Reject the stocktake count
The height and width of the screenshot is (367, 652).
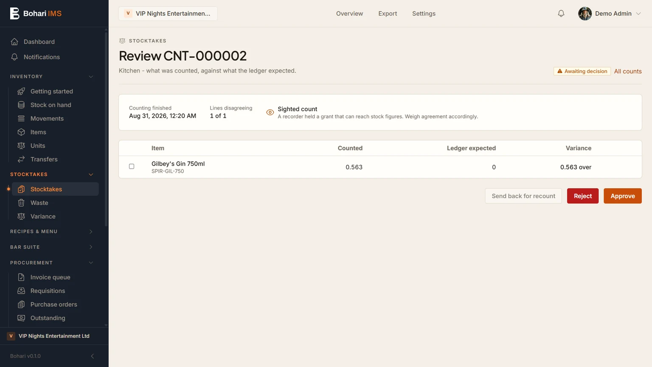[x=583, y=196]
